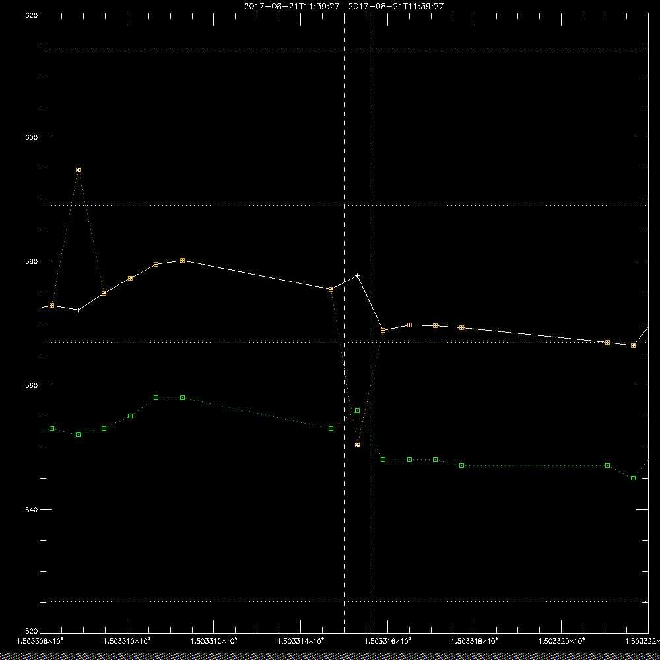This screenshot has width=660, height=660.
Task: Select the orange marker at white line's peak near 580
Action: coord(182,261)
